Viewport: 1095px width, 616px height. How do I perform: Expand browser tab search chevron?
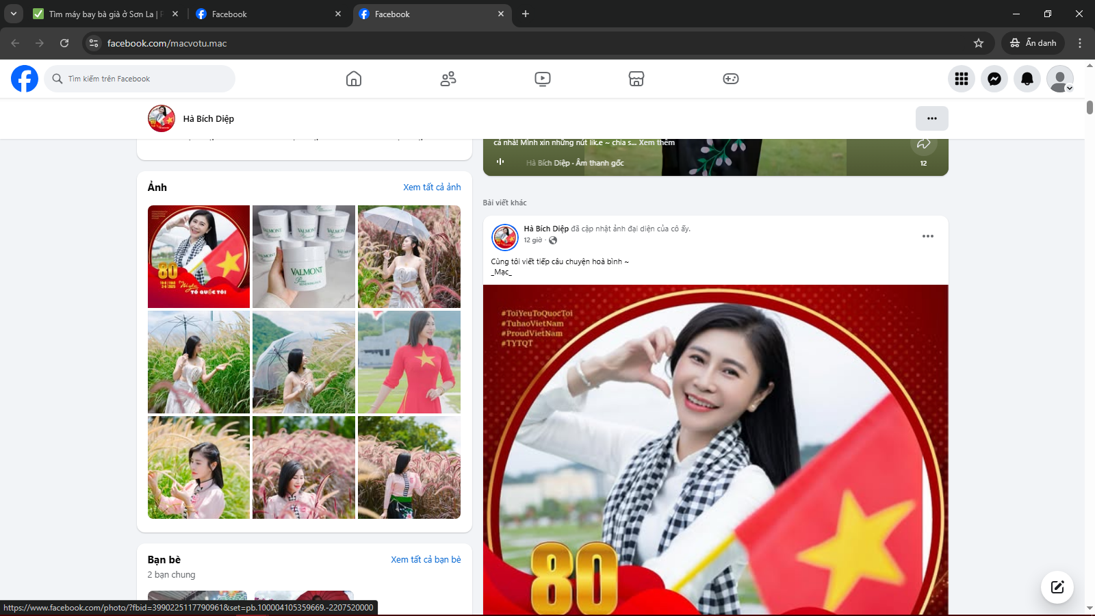(x=13, y=14)
